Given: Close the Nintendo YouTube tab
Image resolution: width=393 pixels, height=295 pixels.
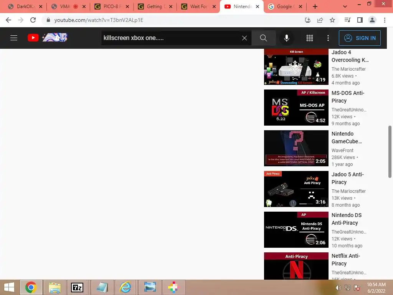Looking at the screenshot, I should click(258, 7).
